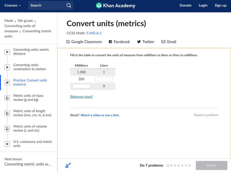
Task: Open the Courses dropdown
Action: (13, 5)
